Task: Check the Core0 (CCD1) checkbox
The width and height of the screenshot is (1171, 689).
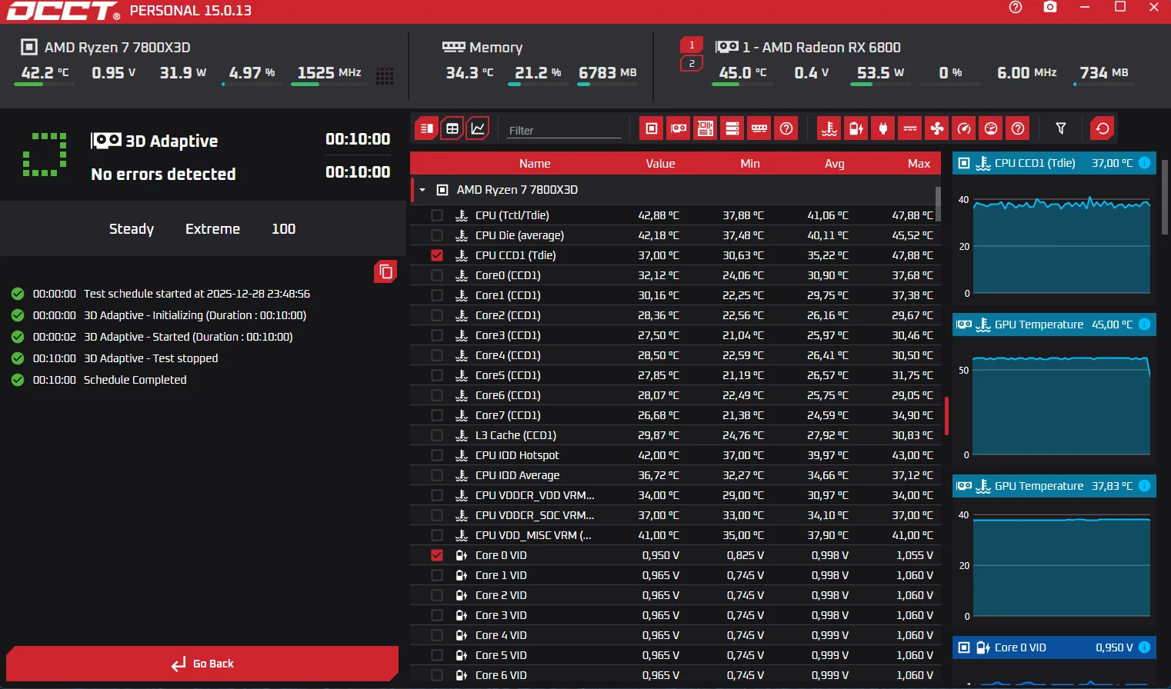Action: [437, 275]
